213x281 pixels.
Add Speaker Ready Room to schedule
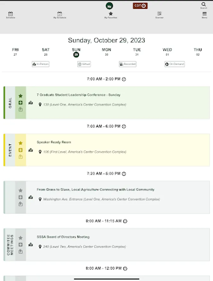pyautogui.click(x=21, y=150)
